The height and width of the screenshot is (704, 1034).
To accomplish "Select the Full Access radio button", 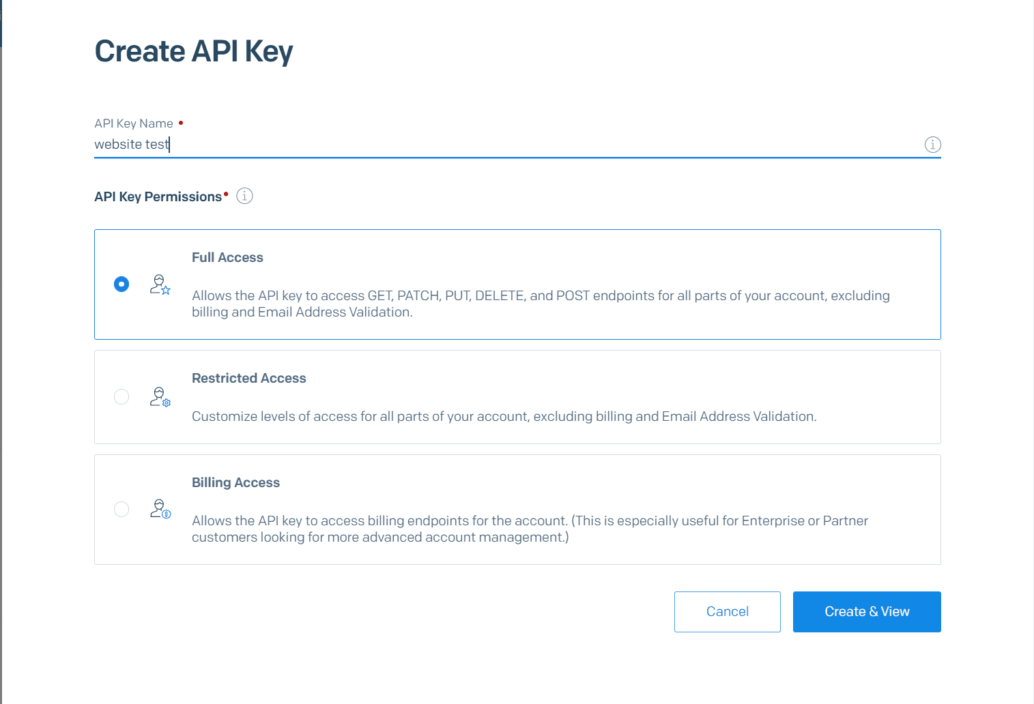I will pos(121,284).
